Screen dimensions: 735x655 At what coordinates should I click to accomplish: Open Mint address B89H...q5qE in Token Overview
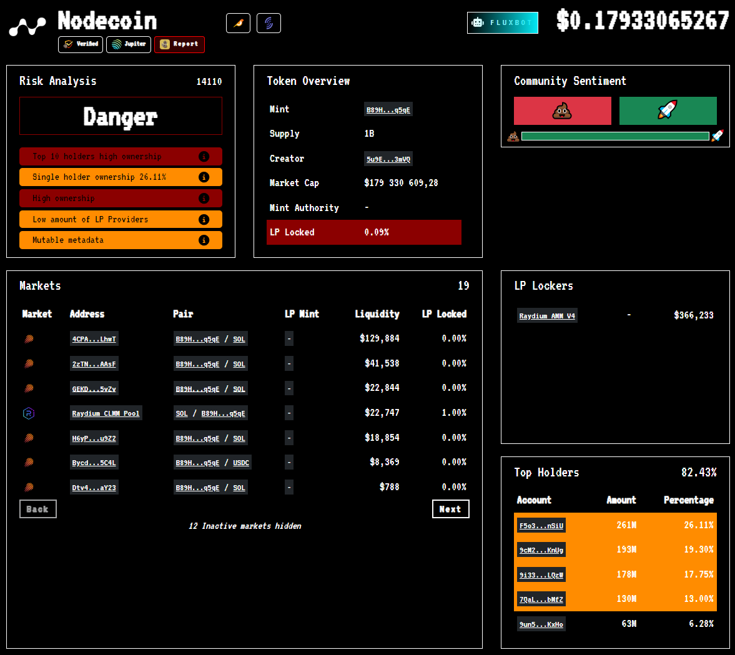point(388,110)
